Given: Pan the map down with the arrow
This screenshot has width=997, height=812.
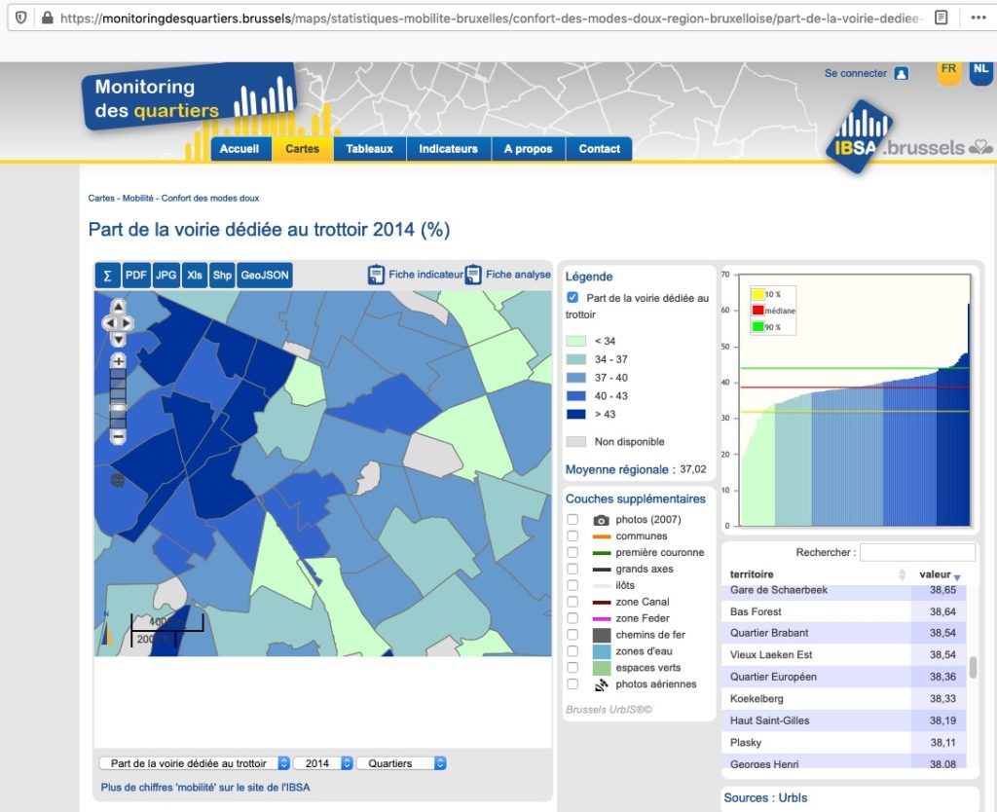Looking at the screenshot, I should tap(118, 340).
